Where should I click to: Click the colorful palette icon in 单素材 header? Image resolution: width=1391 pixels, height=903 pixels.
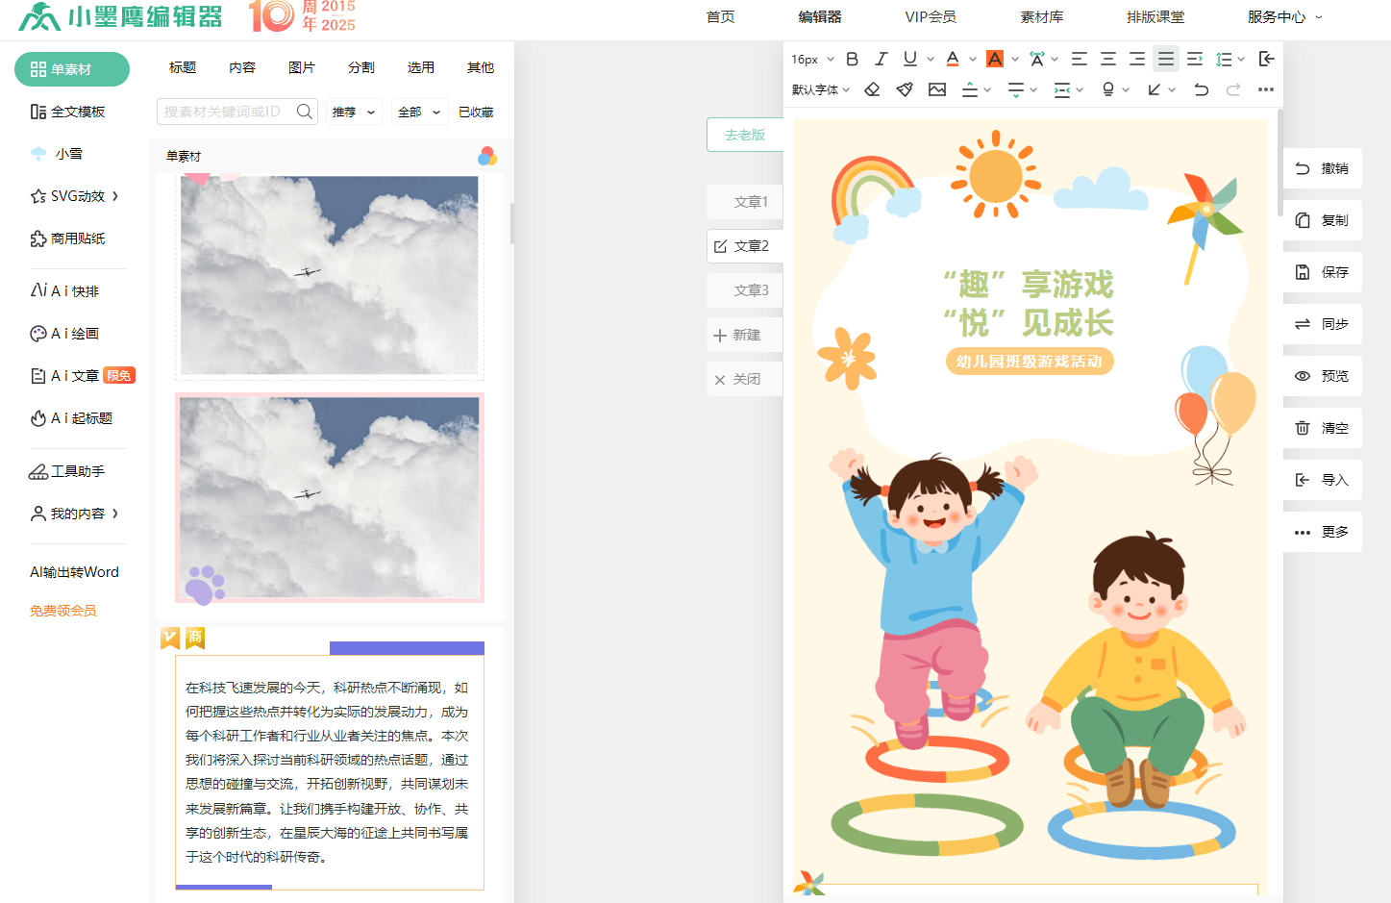[x=487, y=156]
